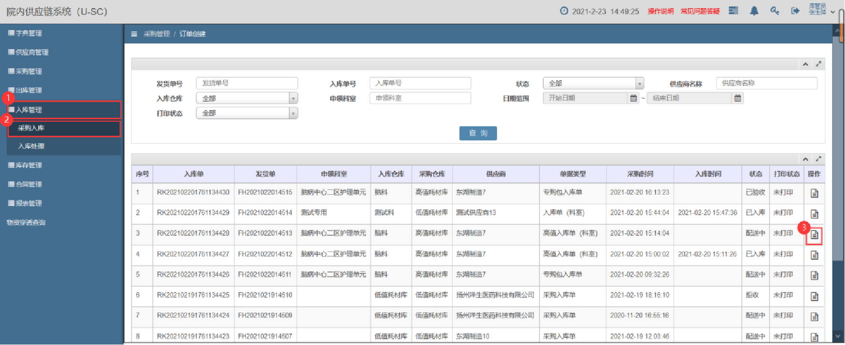845x345 pixels.
Task: Open notifications bell icon
Action: pos(754,11)
